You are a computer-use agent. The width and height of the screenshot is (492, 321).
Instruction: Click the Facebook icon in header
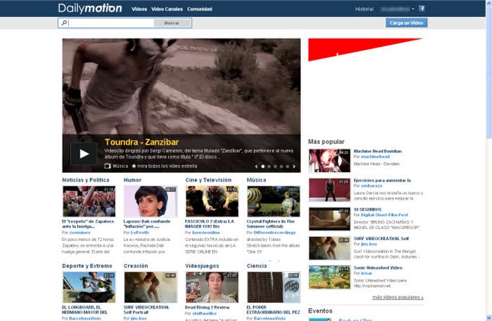tap(422, 9)
